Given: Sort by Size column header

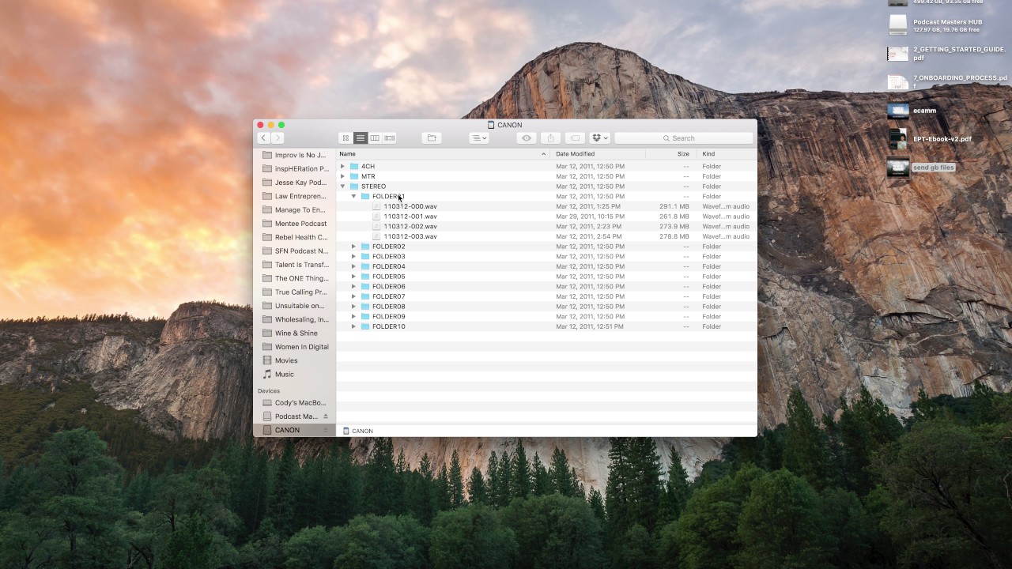Looking at the screenshot, I should point(670,154).
